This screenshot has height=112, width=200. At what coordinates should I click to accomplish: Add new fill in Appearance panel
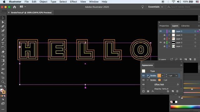(148, 91)
